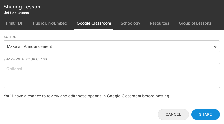This screenshot has width=224, height=124.
Task: Open the Public Link/Embed tab
Action: point(50,23)
